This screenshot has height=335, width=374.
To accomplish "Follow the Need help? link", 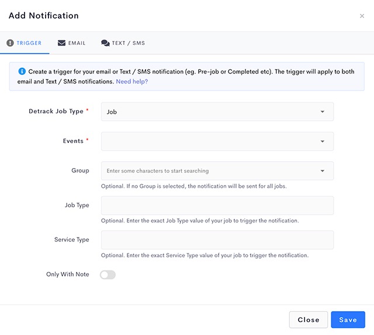I will click(132, 82).
